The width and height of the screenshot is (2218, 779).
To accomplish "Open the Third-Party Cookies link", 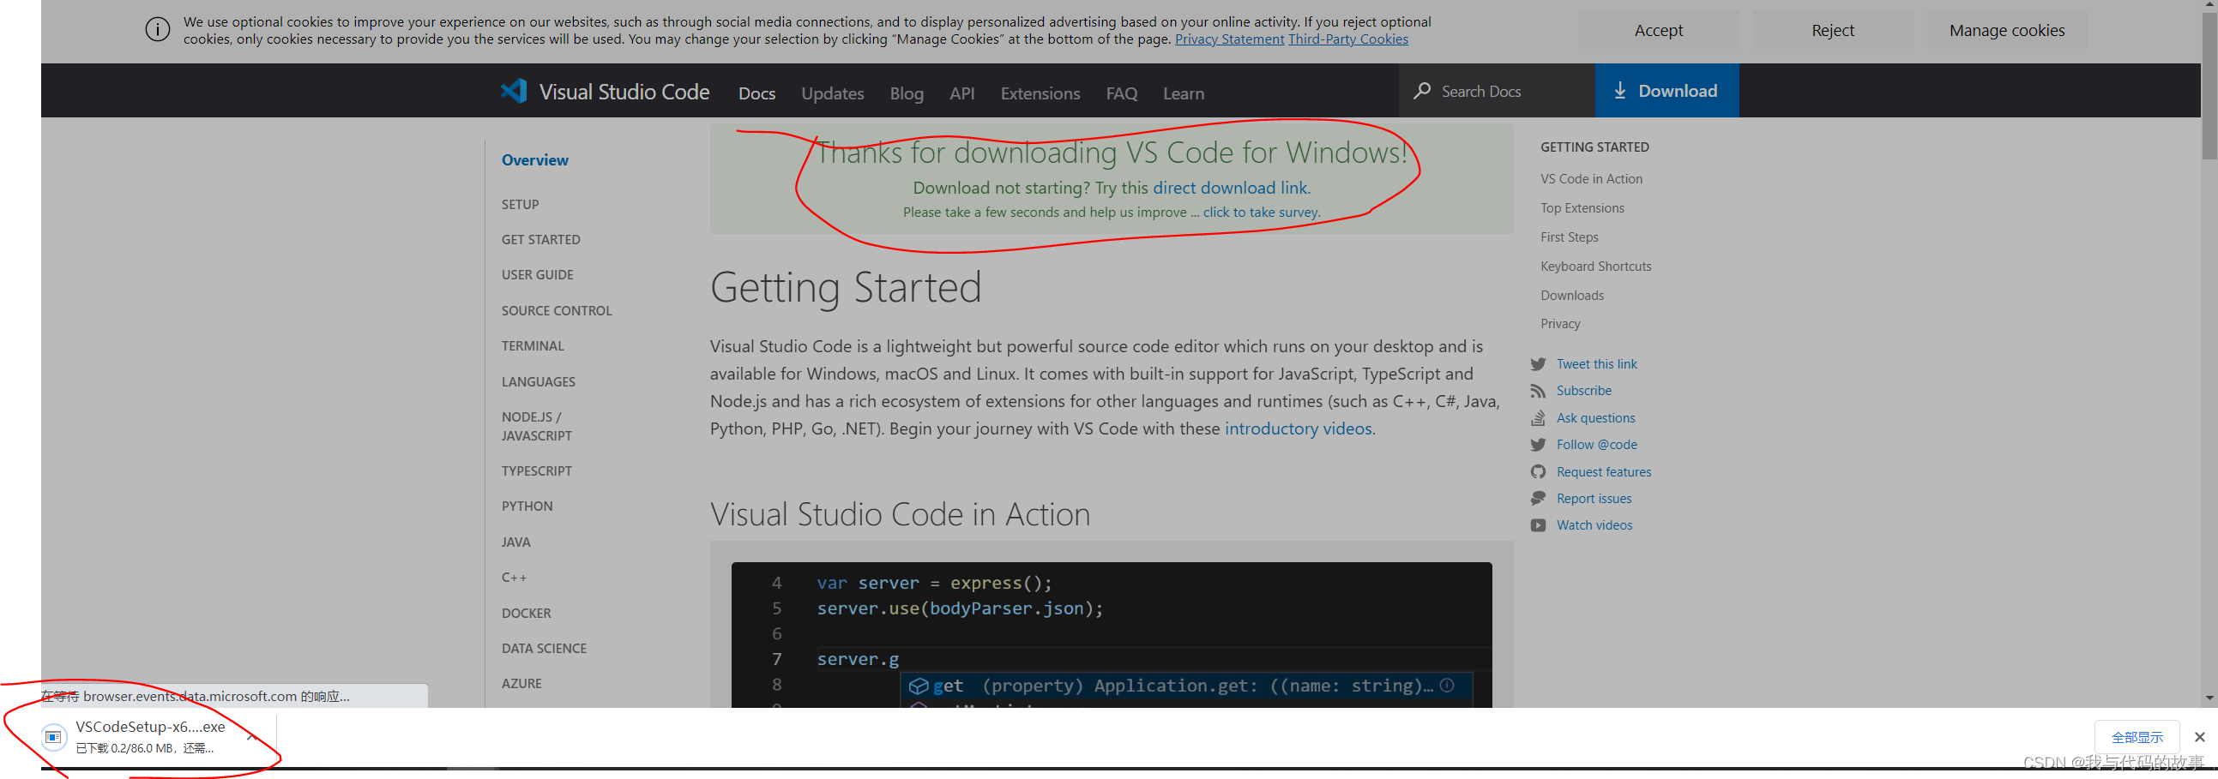I will (1347, 39).
